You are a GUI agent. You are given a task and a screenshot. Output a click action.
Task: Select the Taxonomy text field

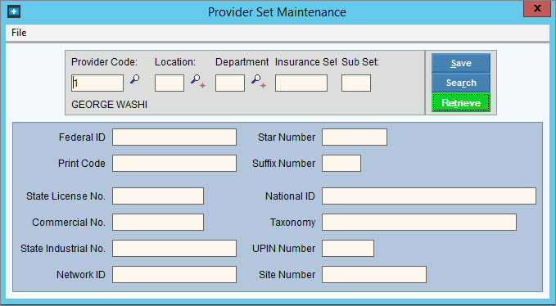419,222
